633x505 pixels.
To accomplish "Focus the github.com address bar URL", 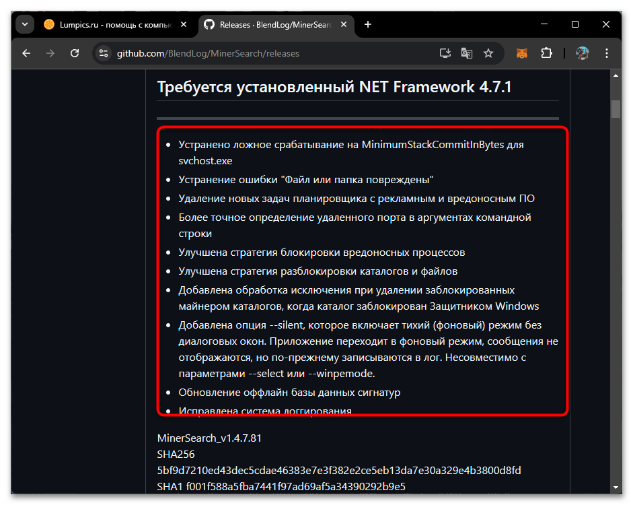I will pos(208,53).
